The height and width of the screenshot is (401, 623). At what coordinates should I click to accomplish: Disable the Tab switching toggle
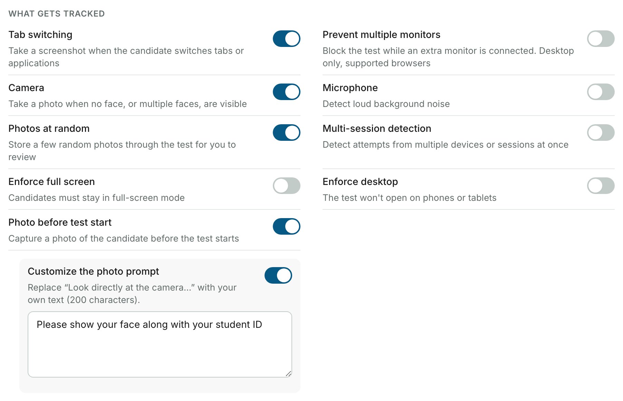286,39
